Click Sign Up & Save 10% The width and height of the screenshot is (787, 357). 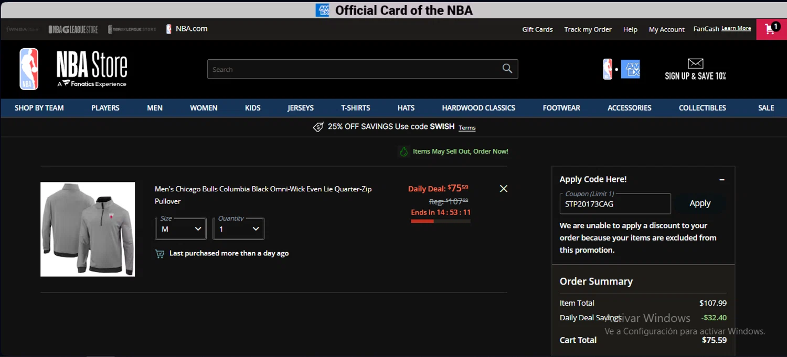(695, 76)
